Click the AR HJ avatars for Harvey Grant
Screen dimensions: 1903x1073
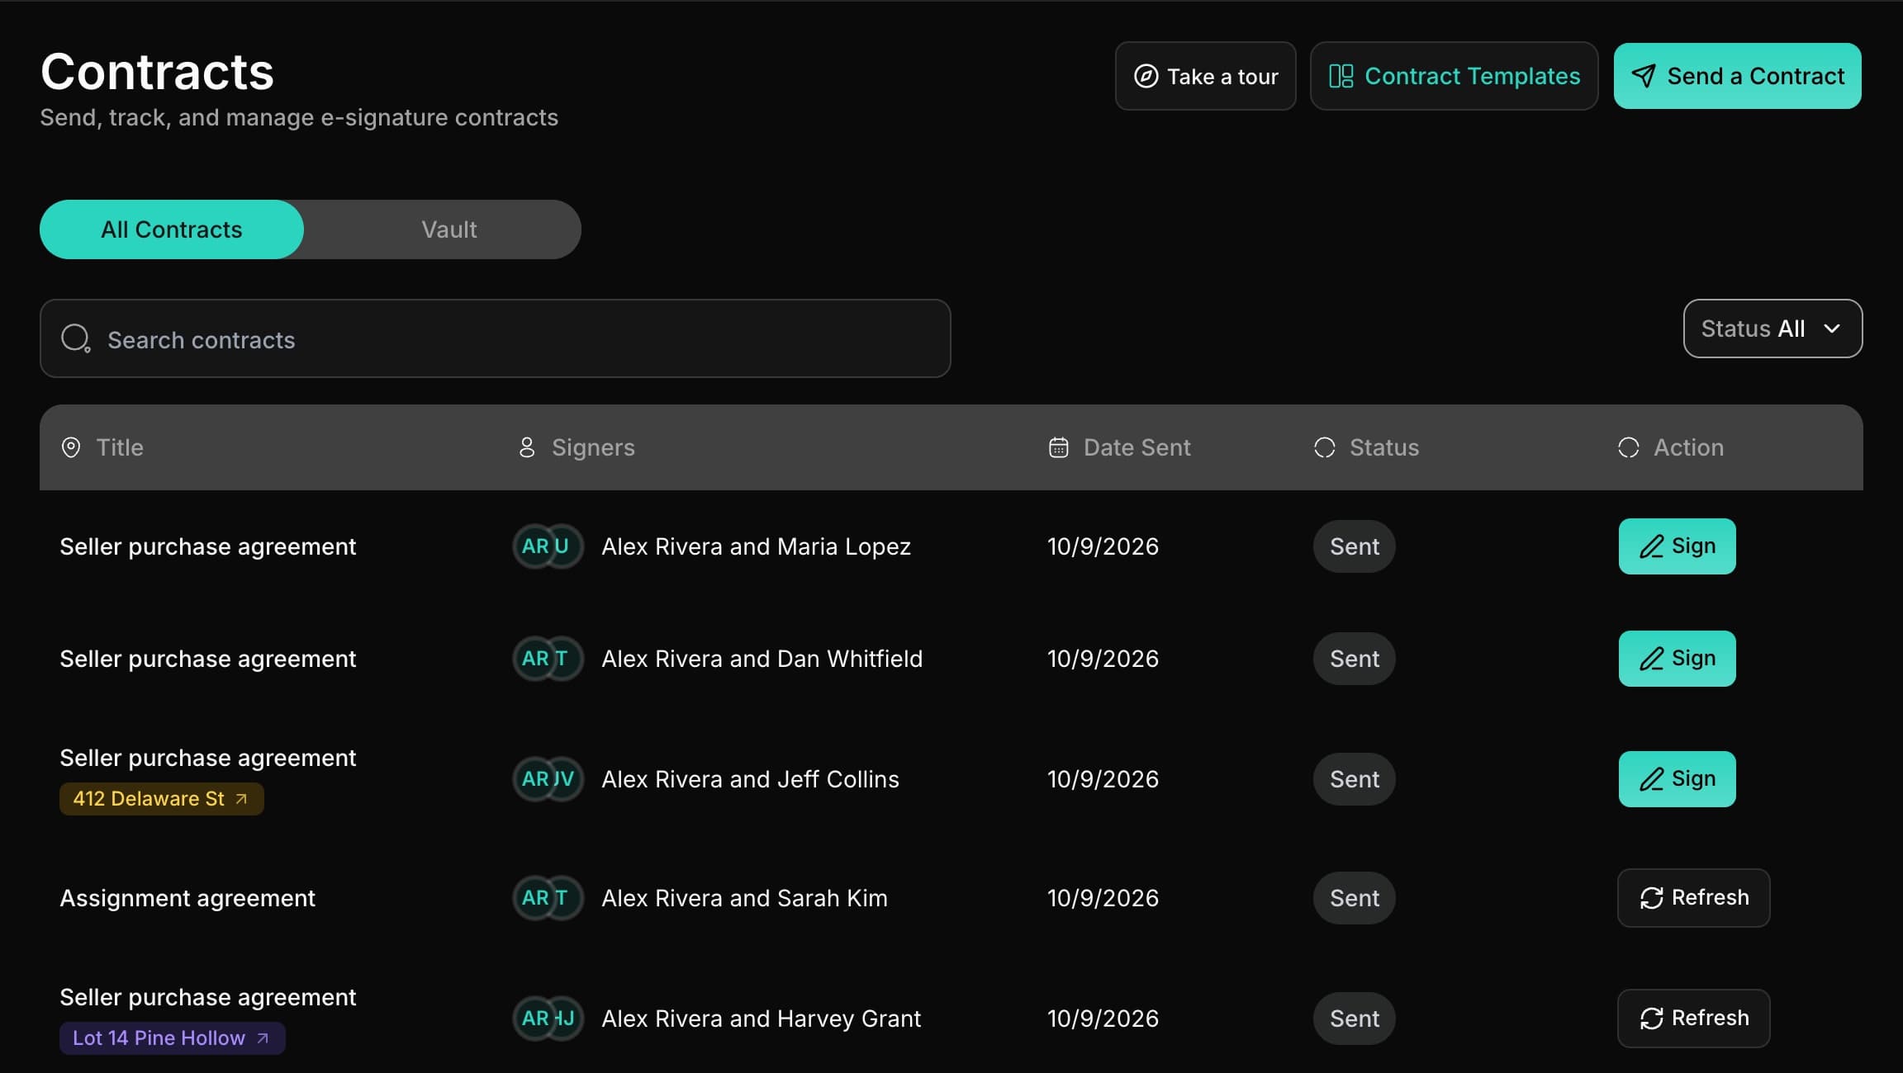(548, 1019)
